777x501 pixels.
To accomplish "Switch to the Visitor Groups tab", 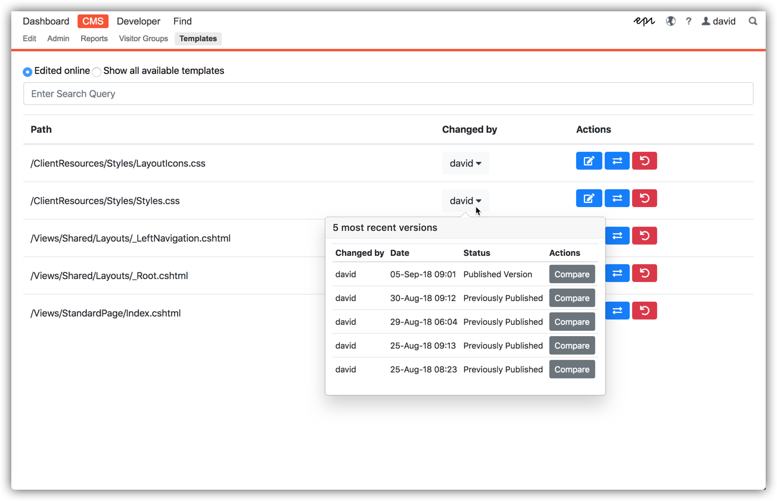I will pos(143,39).
